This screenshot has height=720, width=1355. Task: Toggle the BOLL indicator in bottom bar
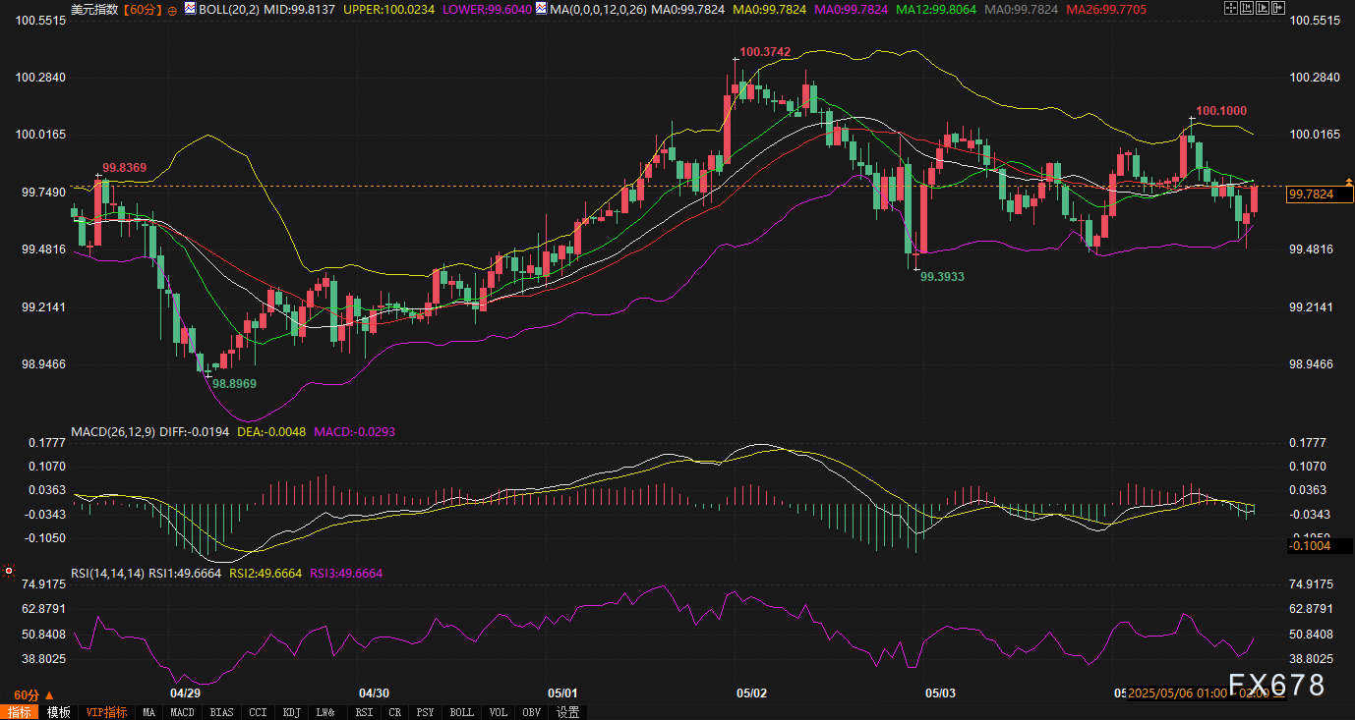461,712
